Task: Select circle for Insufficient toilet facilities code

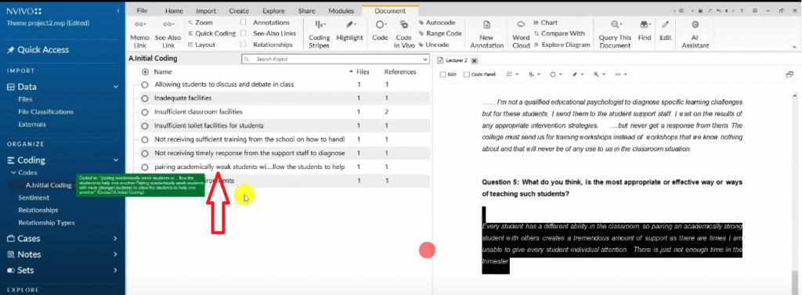Action: point(145,126)
